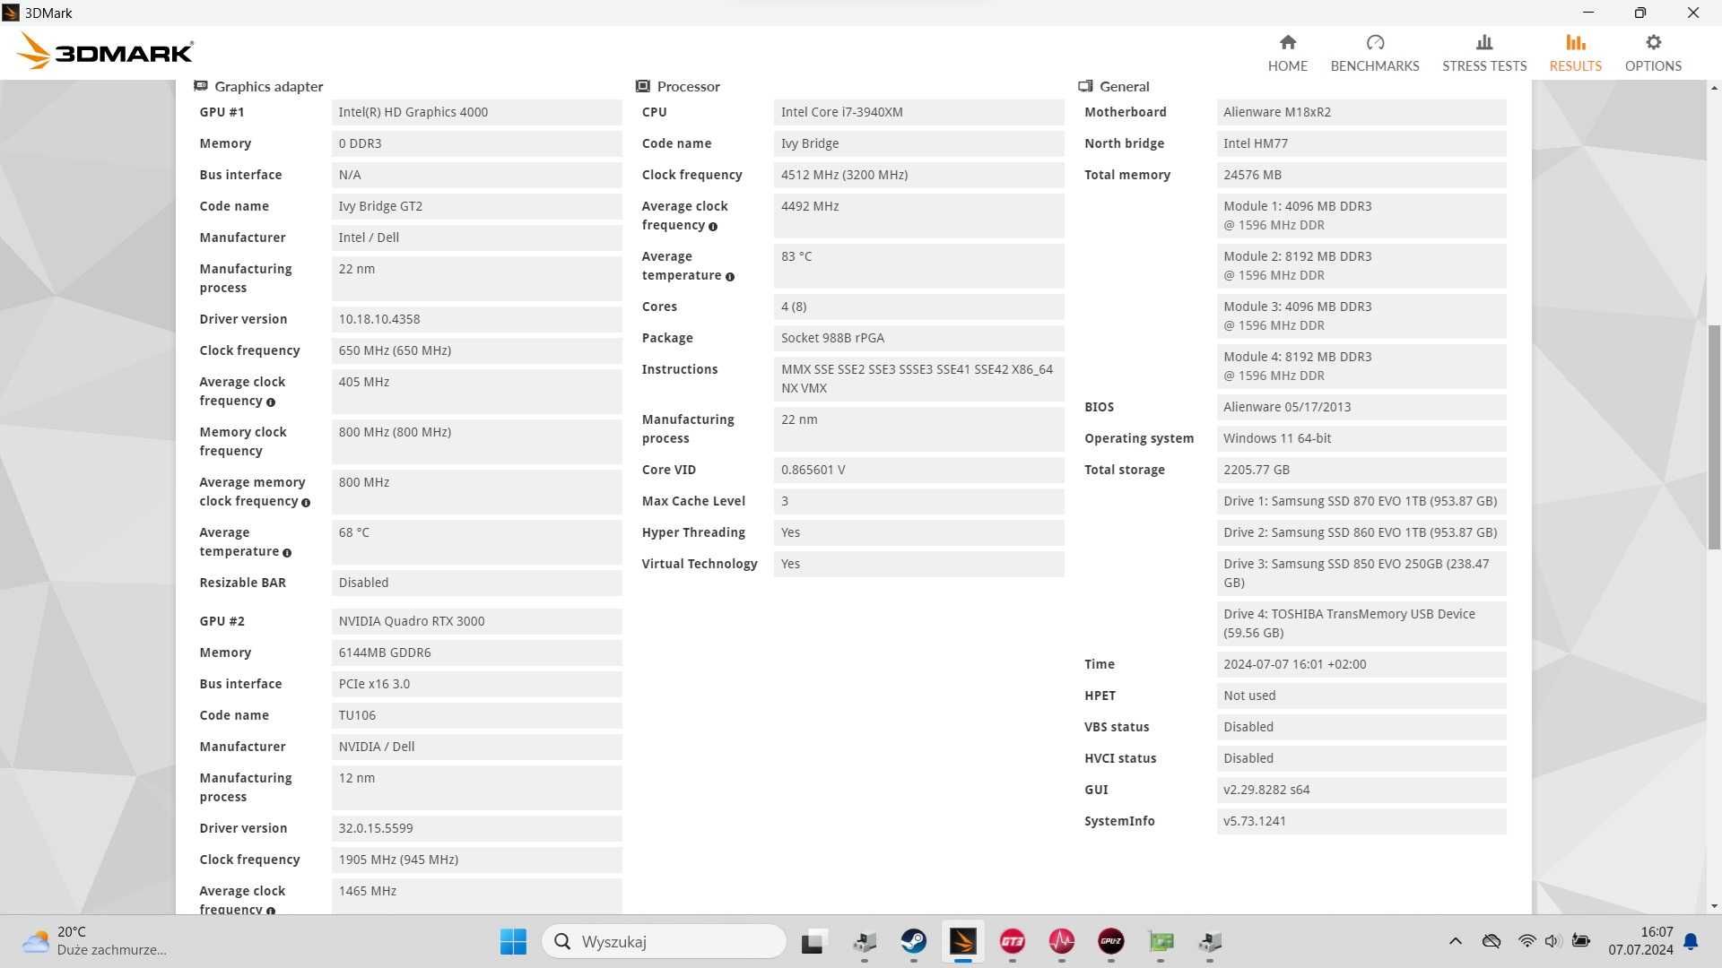
Task: Open the clock showing 16:07 07.07.2024
Action: tap(1640, 941)
